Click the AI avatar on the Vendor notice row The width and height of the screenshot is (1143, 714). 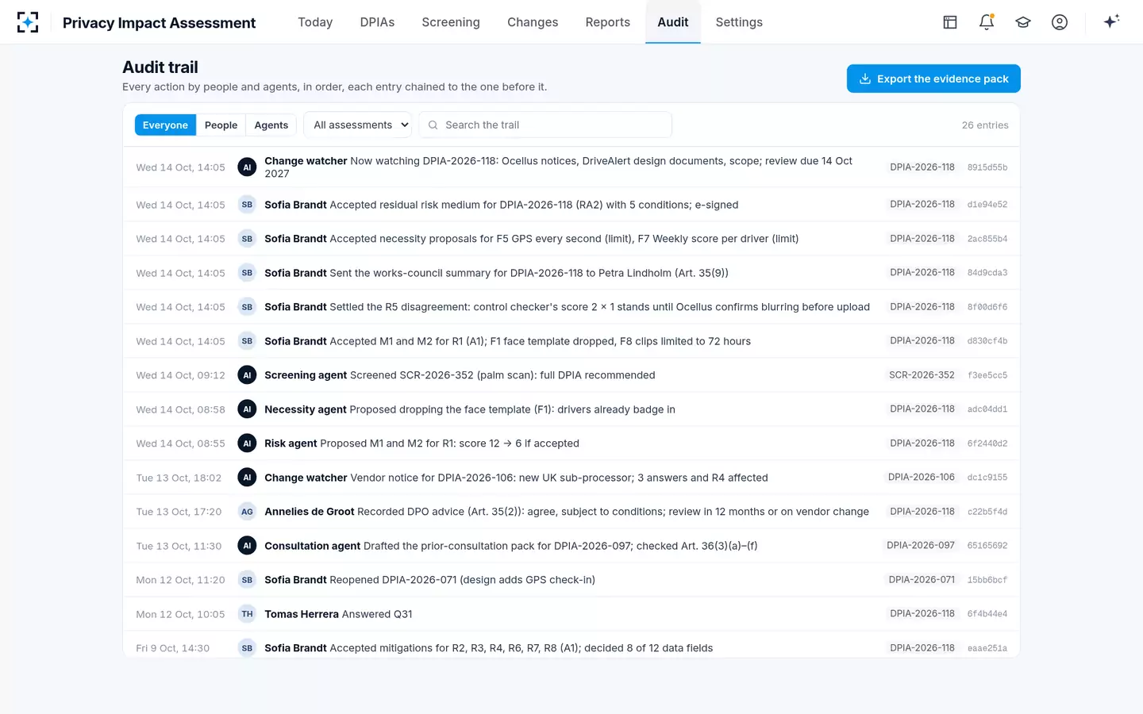click(x=247, y=478)
